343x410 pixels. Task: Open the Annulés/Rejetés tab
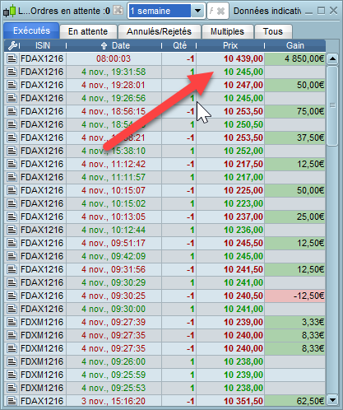pos(159,31)
